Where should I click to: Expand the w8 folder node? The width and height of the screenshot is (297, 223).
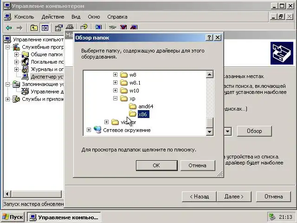tap(115, 74)
